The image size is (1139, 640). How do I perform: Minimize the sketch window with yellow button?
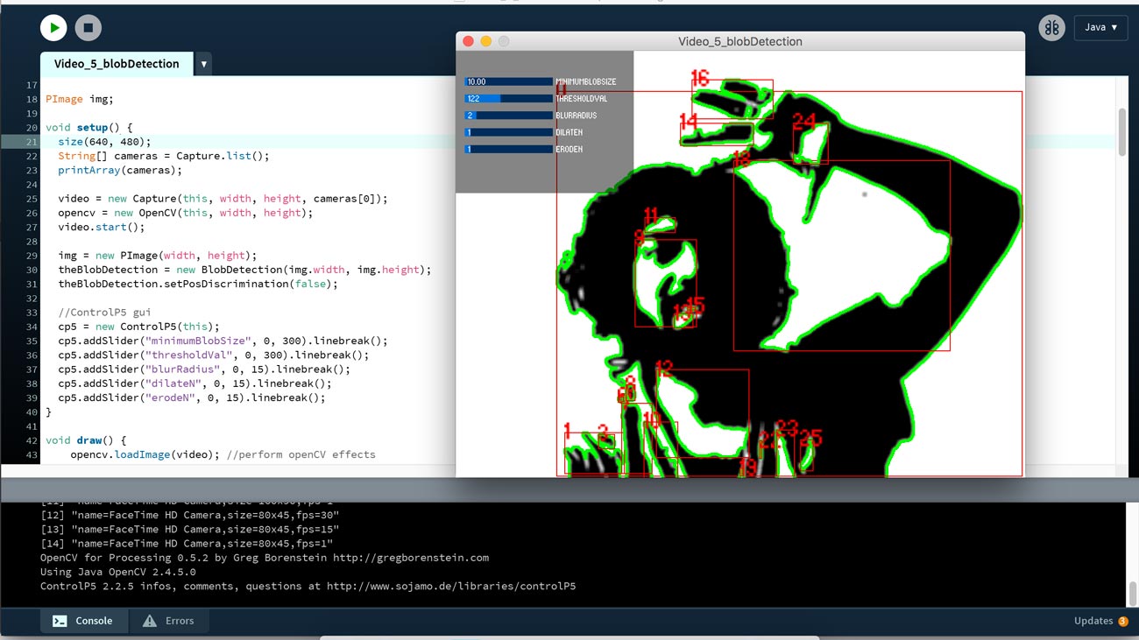pyautogui.click(x=485, y=41)
